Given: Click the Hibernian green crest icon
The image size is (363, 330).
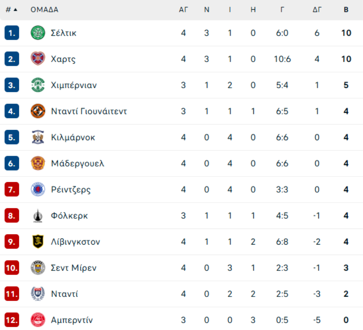Looking at the screenshot, I should point(38,85).
